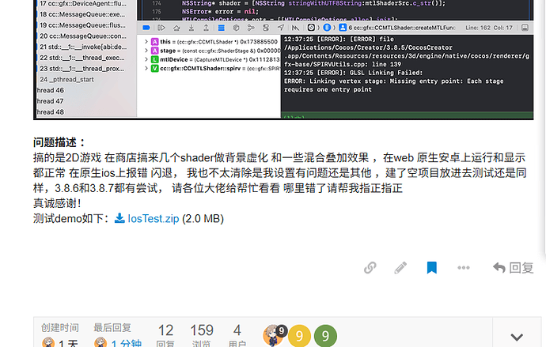Click debug view hierarchy icon in Xcode screenshot

236,28
